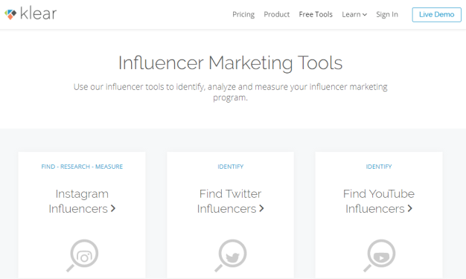Select Free Tools in navigation

point(316,14)
